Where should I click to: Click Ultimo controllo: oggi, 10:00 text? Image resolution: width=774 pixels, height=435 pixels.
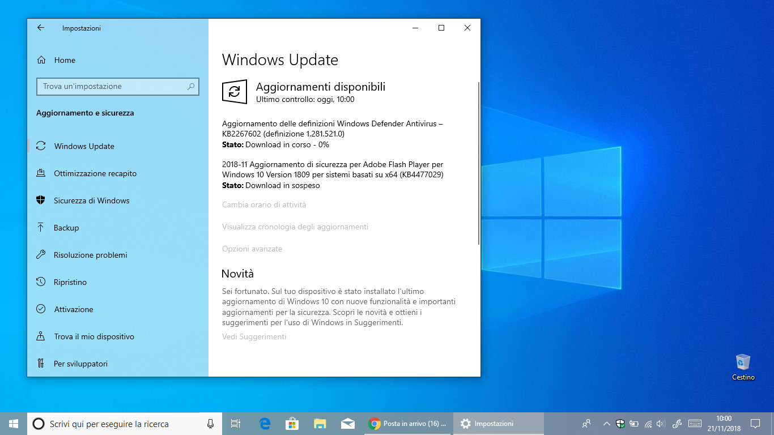[305, 99]
